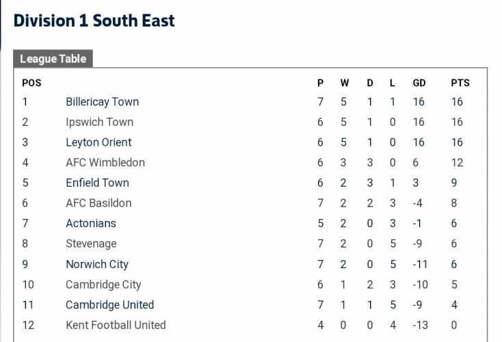Open the Billericay Town team link
This screenshot has height=342, width=502.
pyautogui.click(x=102, y=102)
